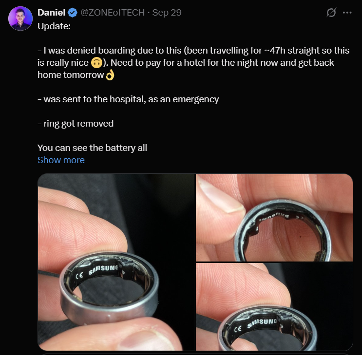Open the Daniel display name link
The width and height of the screenshot is (362, 355).
[52, 13]
